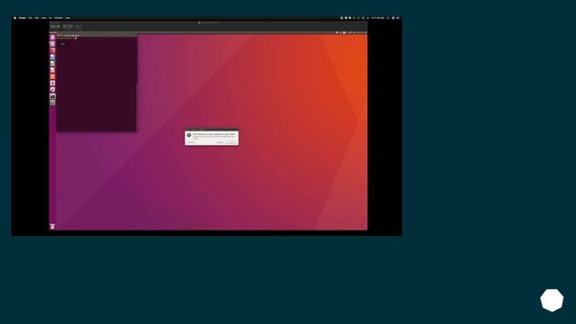Select the Terminal icon in the launcher
The image size is (576, 324).
coord(52,96)
